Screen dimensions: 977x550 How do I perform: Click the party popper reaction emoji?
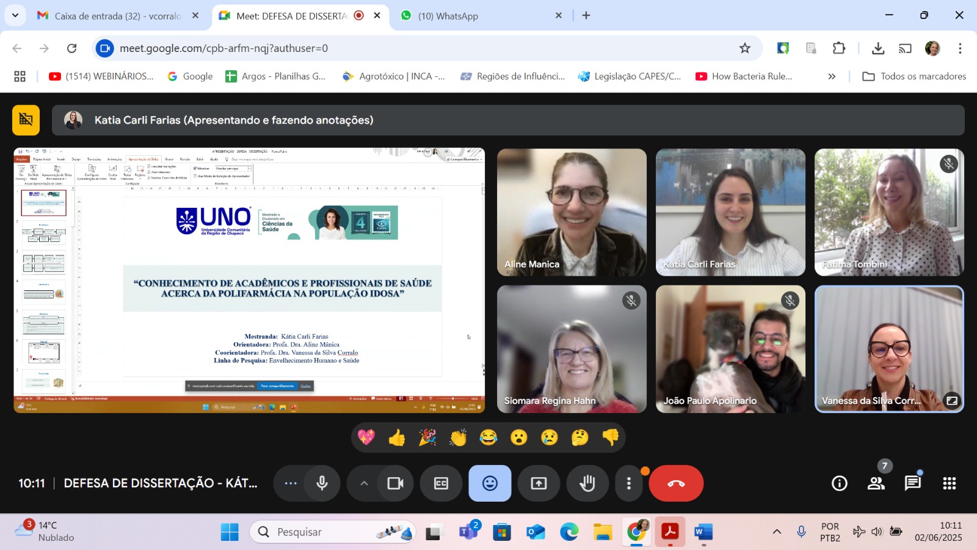[x=427, y=438]
